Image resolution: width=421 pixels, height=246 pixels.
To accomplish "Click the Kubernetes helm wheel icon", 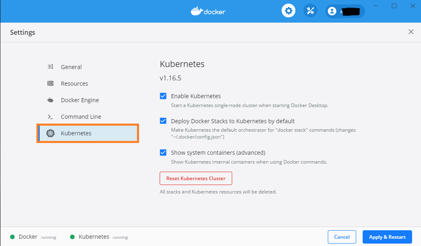I will 51,133.
